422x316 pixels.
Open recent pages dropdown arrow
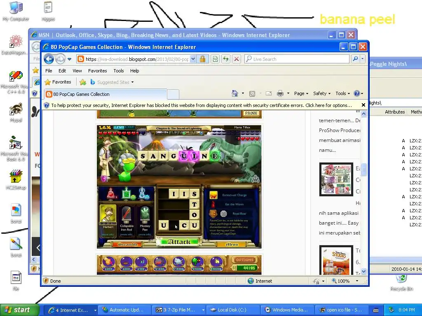point(69,59)
